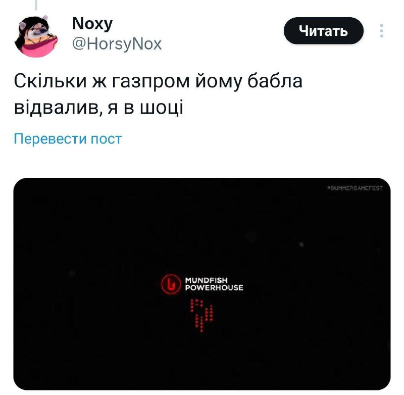The height and width of the screenshot is (395, 404).
Task: Click the word йому in the tweet
Action: tap(219, 82)
